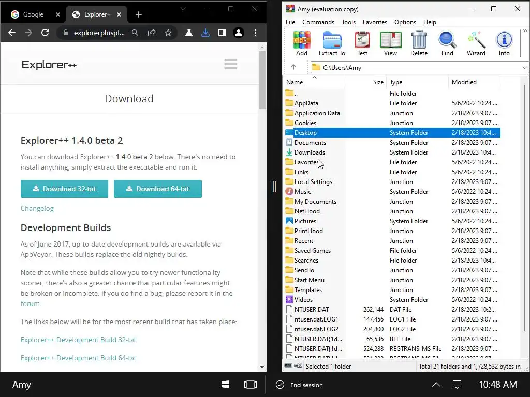This screenshot has width=530, height=397.
Task: Open the Favorites menu in WinRAR
Action: (375, 22)
